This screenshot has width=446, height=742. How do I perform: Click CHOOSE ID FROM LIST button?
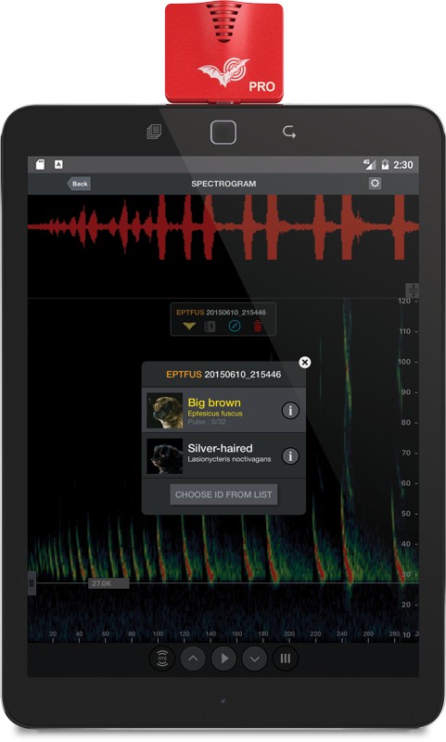pos(223,494)
